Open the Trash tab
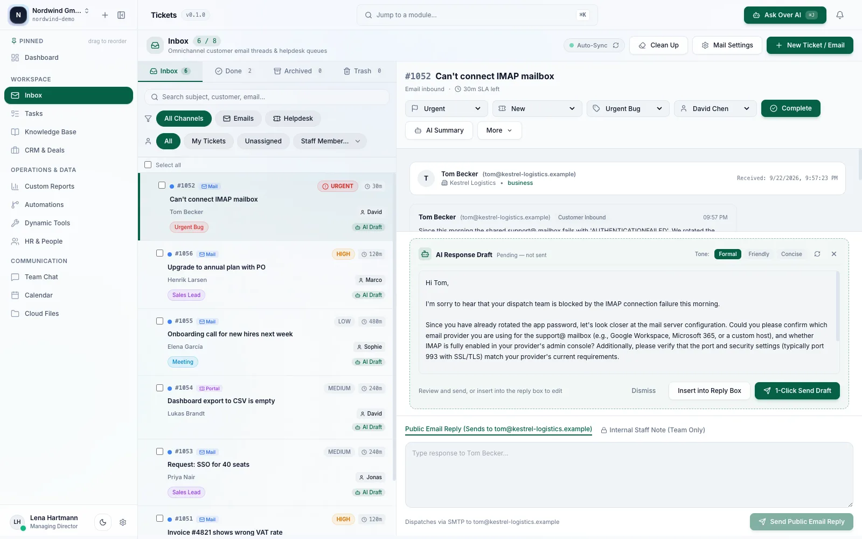The image size is (862, 539). [363, 71]
